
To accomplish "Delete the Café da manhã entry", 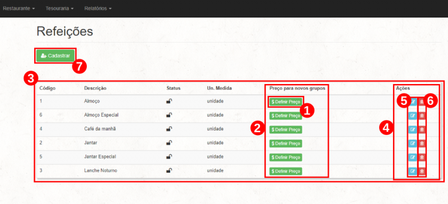I will [422, 129].
